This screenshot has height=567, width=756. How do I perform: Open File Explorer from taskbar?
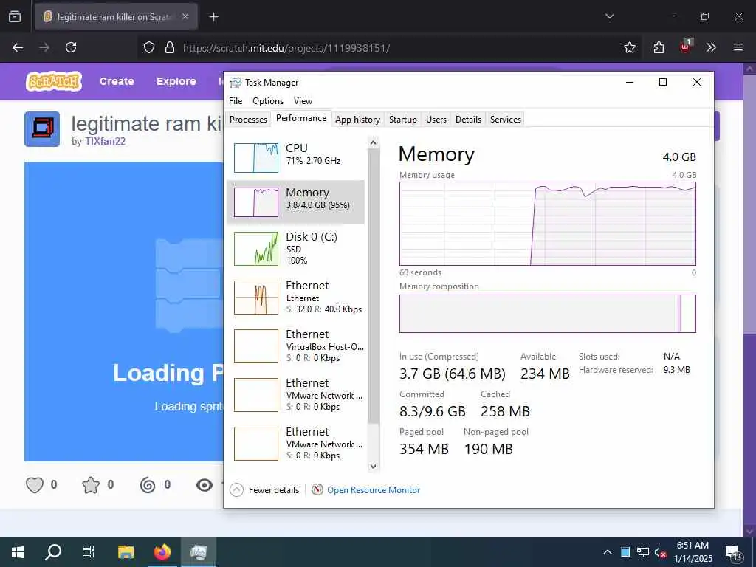(126, 552)
